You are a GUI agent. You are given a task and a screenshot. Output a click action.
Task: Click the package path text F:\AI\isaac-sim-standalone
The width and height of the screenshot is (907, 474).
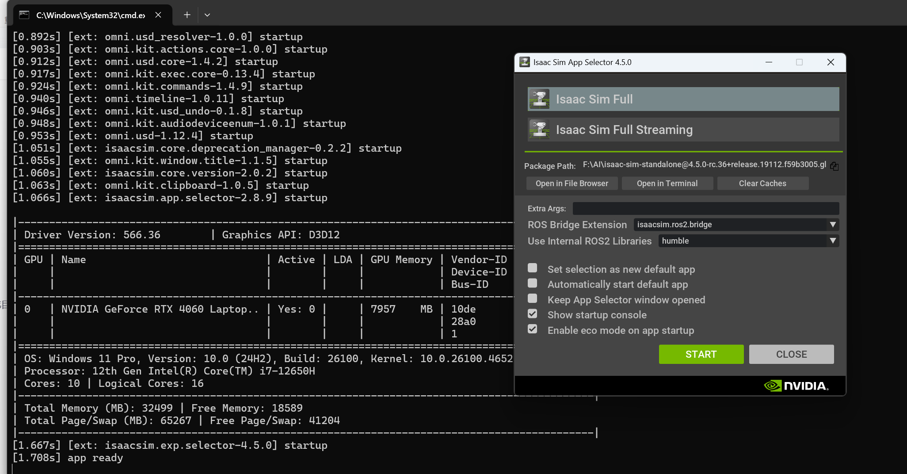[705, 164]
